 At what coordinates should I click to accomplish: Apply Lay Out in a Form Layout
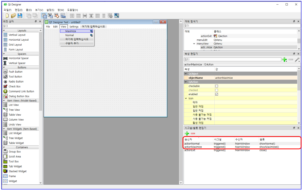[104, 16]
